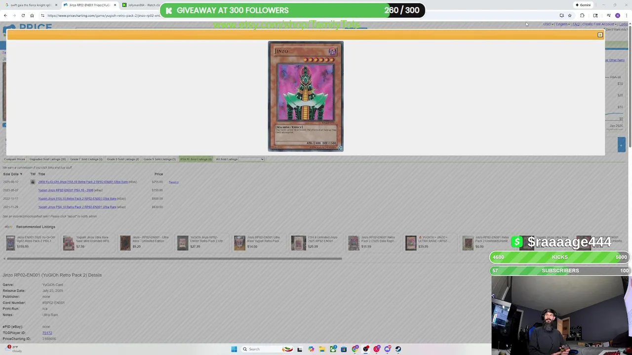This screenshot has height=355, width=632.
Task: Open $7.99 Jinzo Ultra Rare listing
Action: click(87, 242)
